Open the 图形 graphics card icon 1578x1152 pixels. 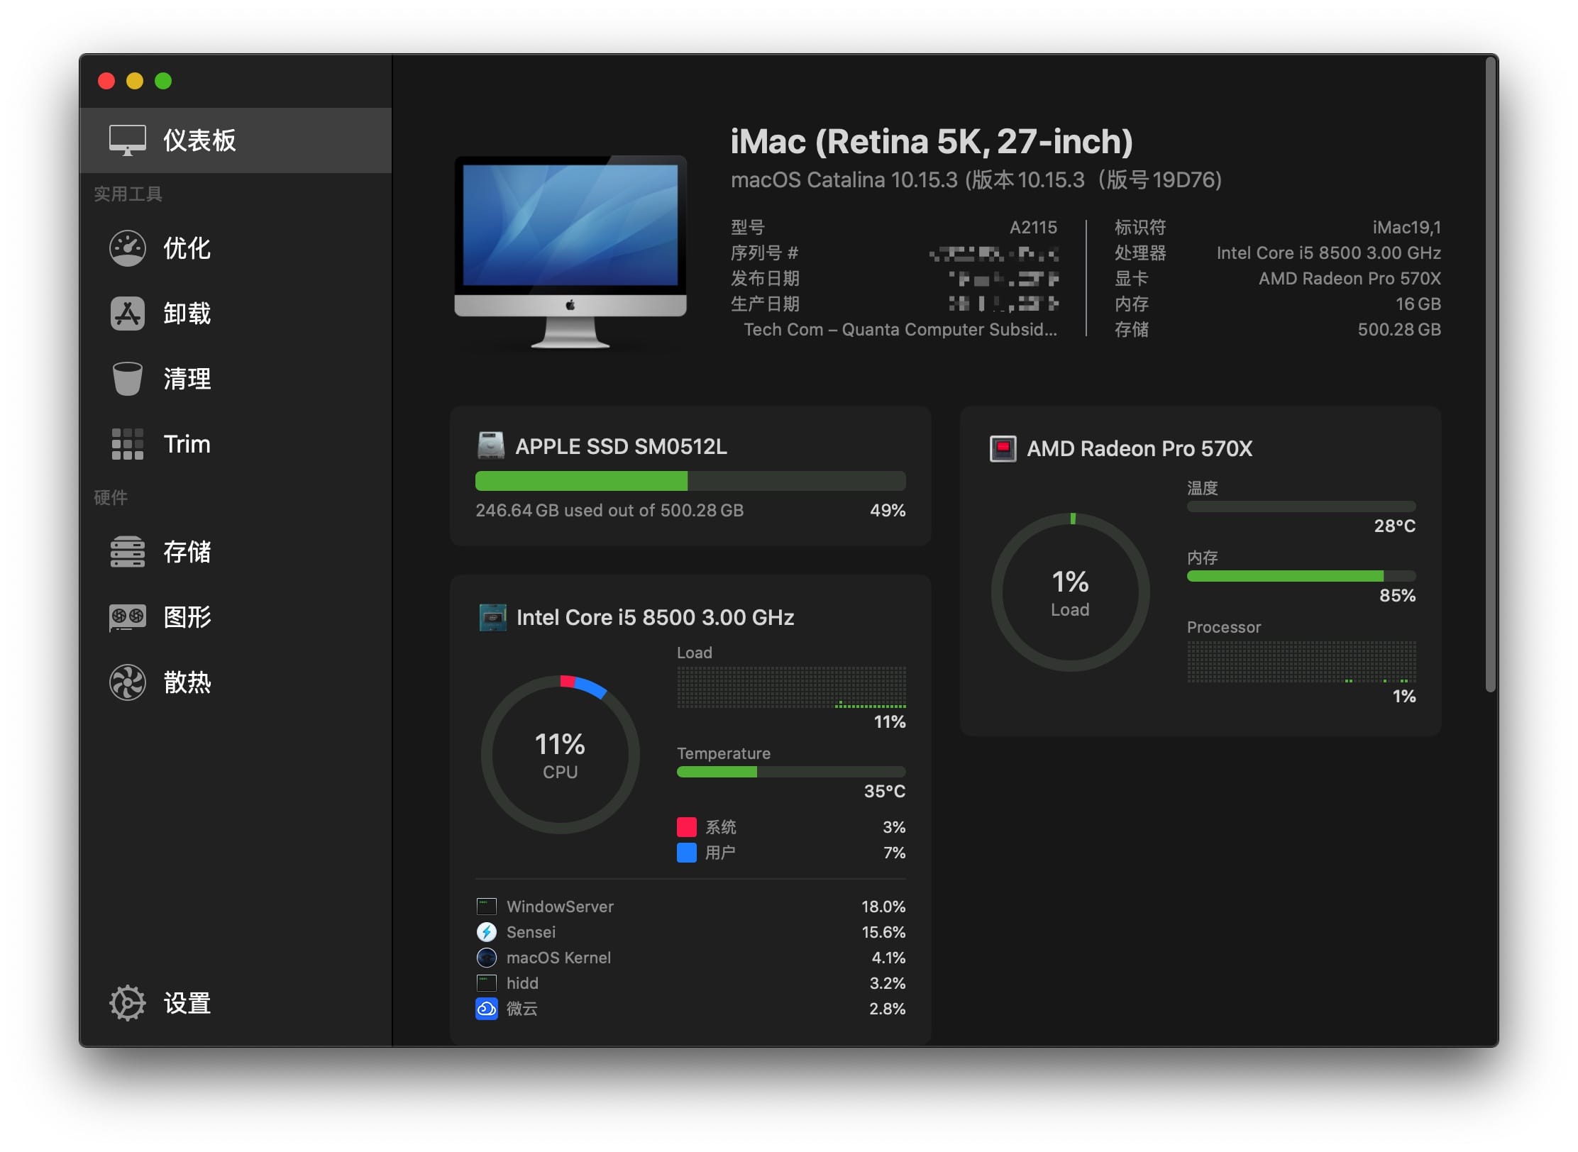click(x=128, y=616)
